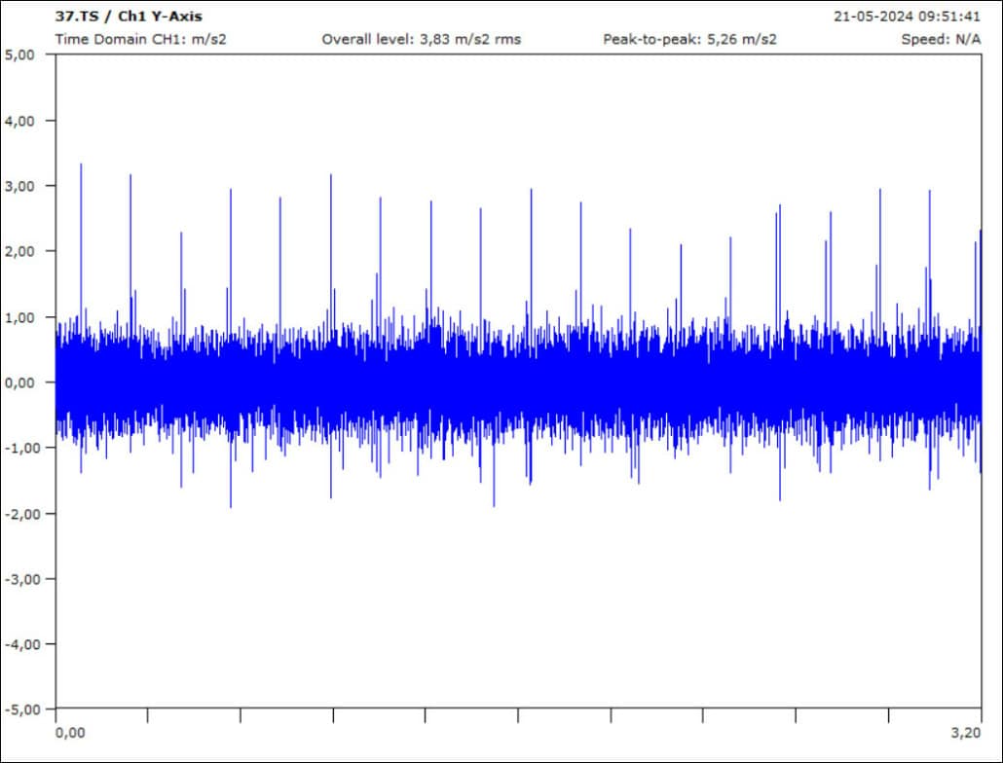Viewport: 1003px width, 763px height.
Task: Select the 4,00 Y-axis tick label
Action: pyautogui.click(x=19, y=121)
